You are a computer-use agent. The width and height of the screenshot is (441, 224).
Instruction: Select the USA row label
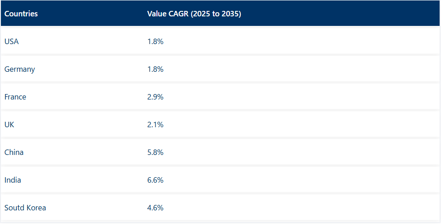(11, 41)
